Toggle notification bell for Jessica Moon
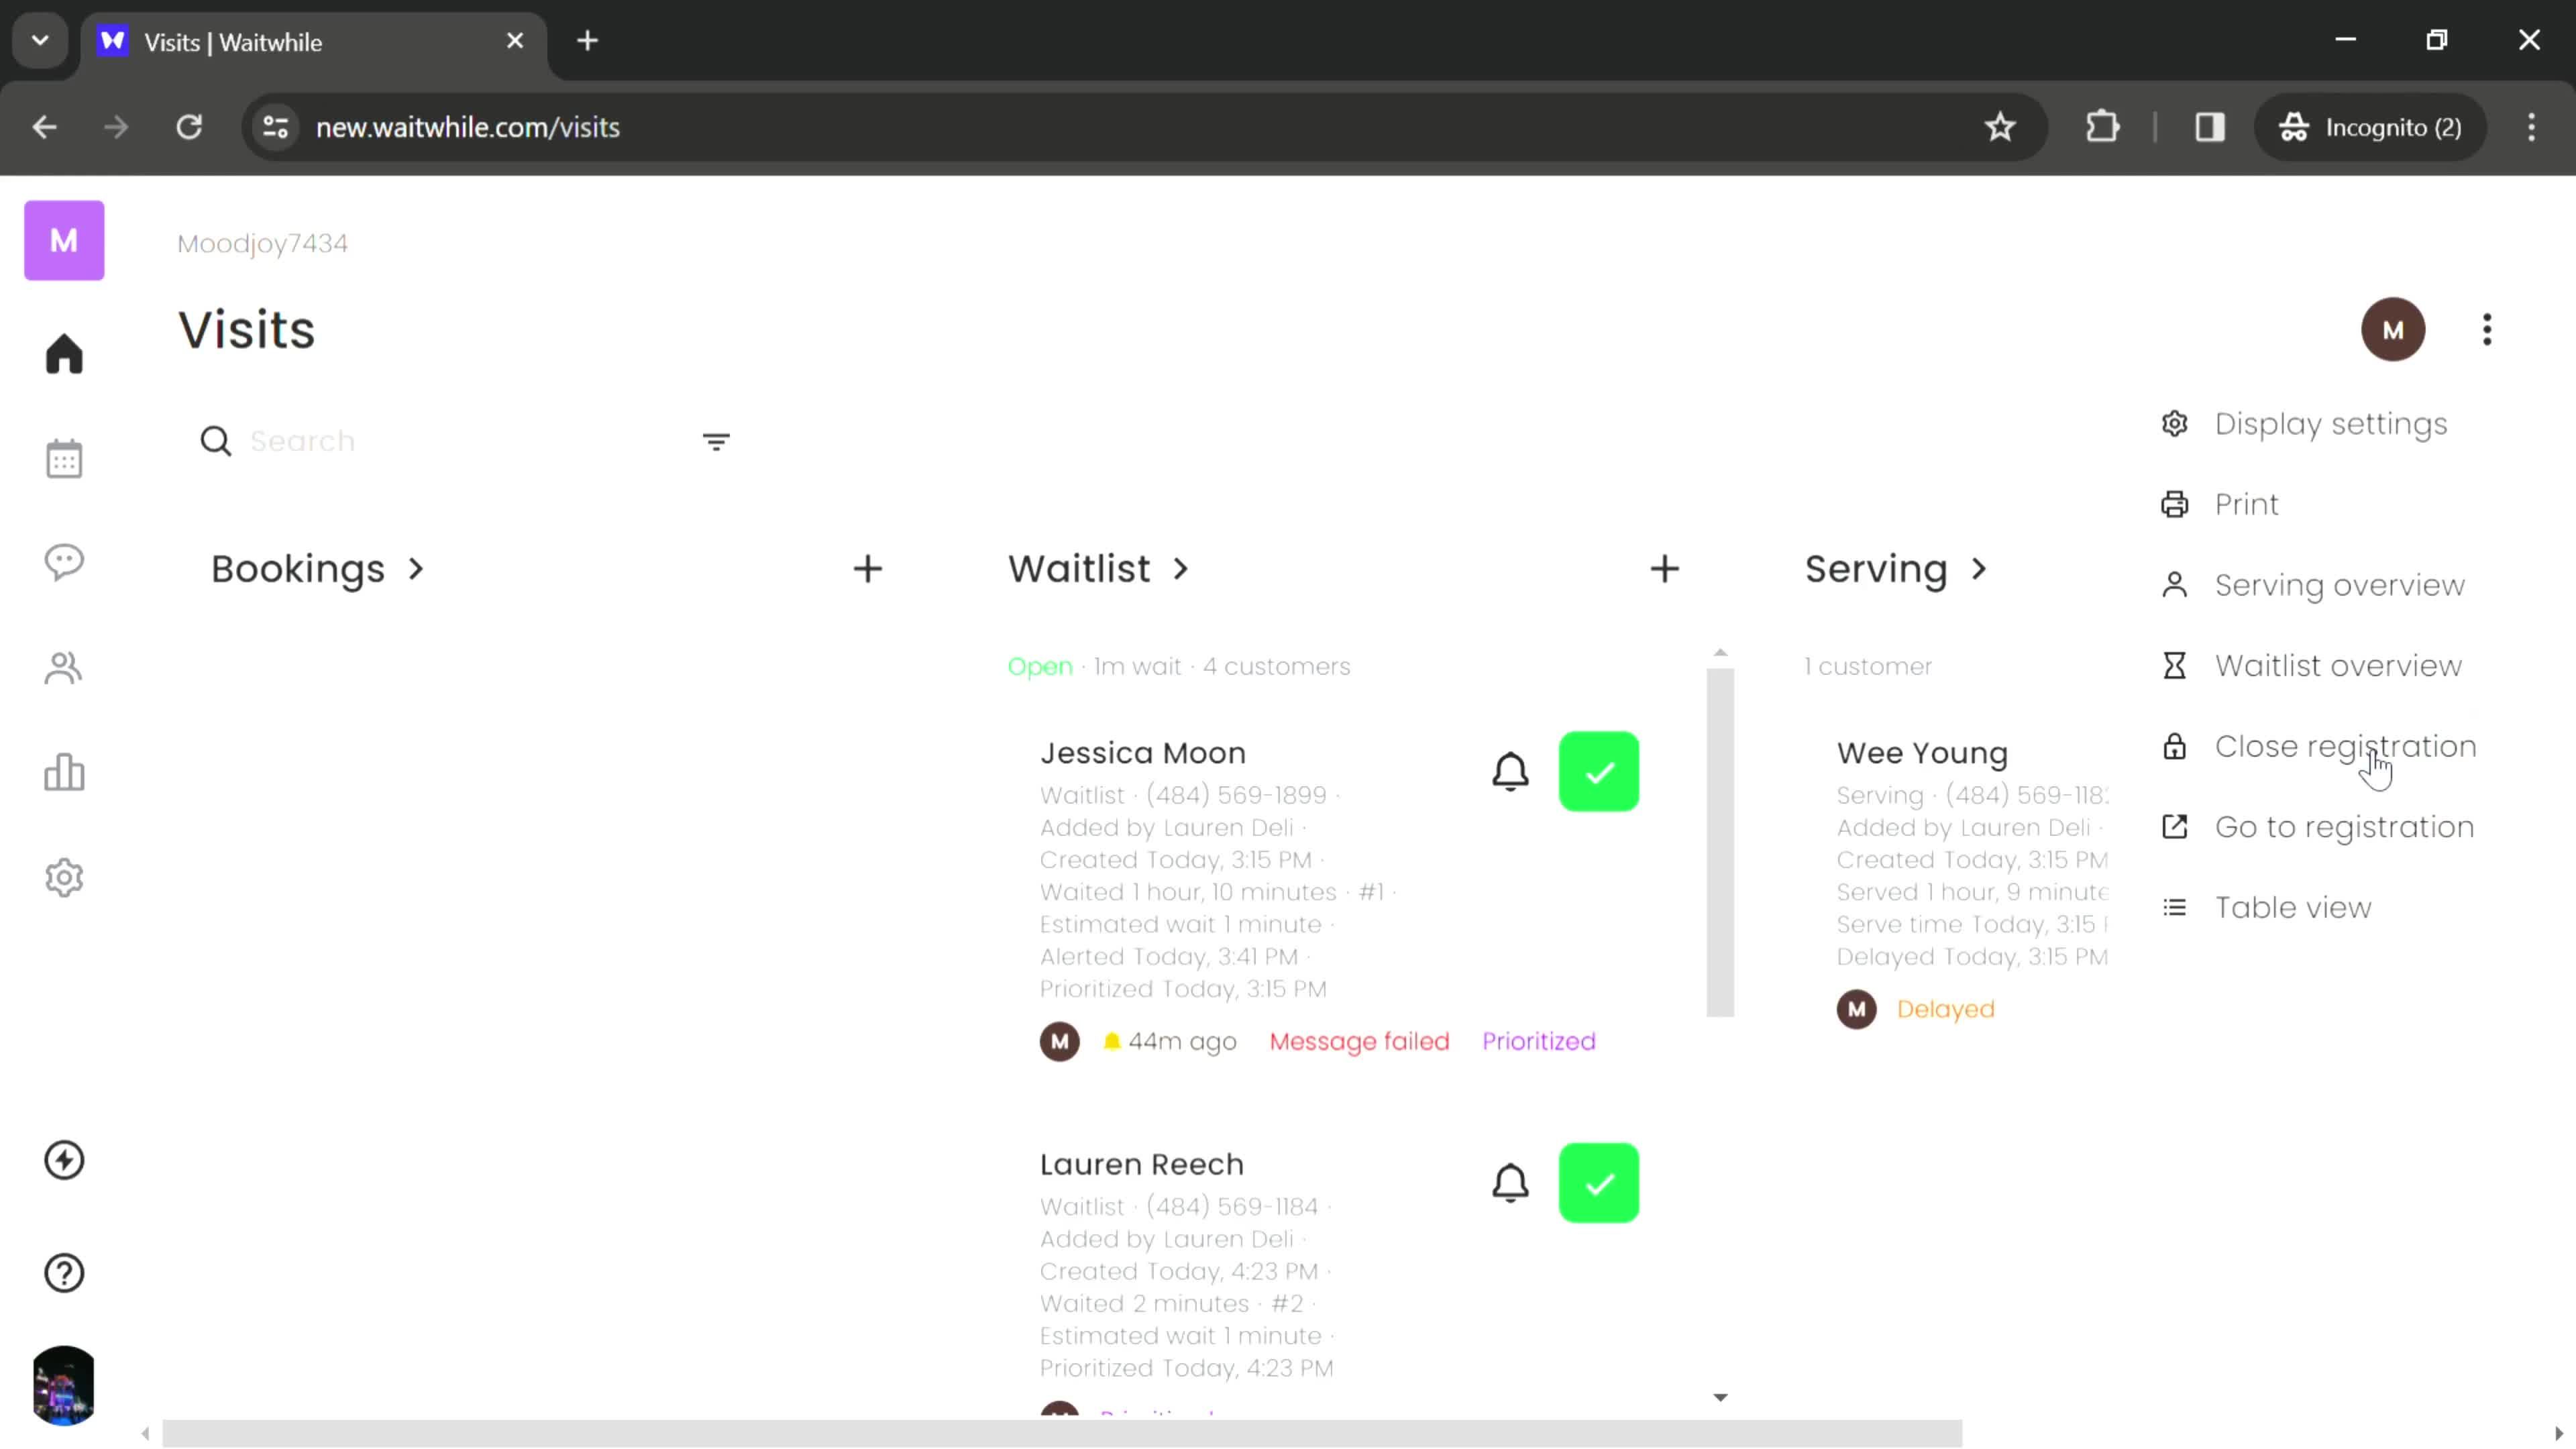 (x=1511, y=769)
